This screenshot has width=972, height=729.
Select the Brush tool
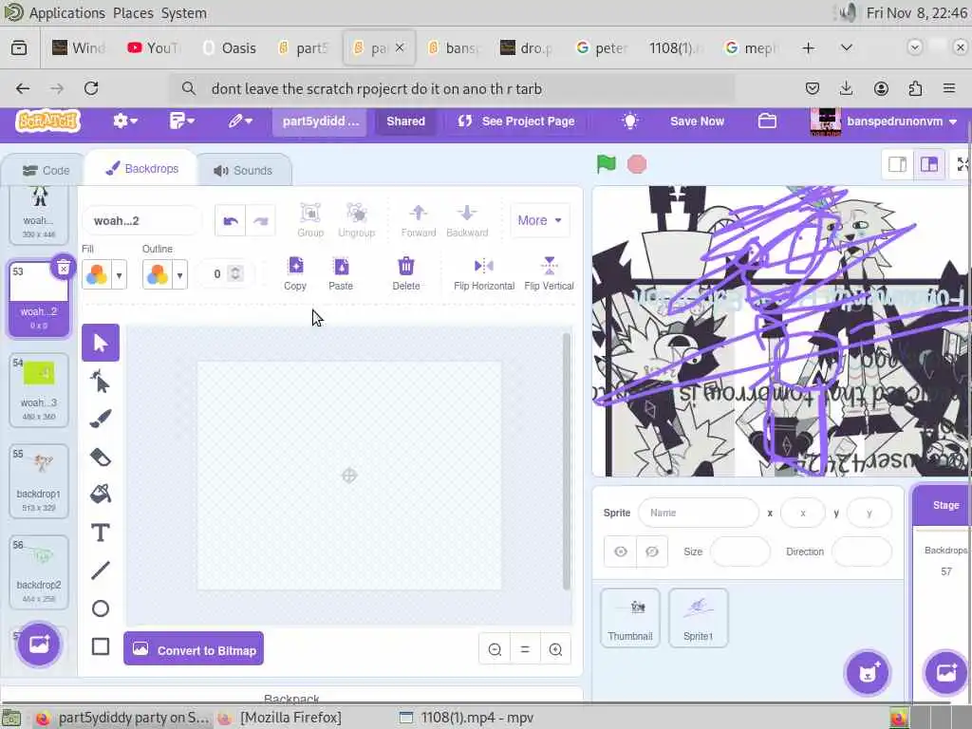tap(101, 419)
